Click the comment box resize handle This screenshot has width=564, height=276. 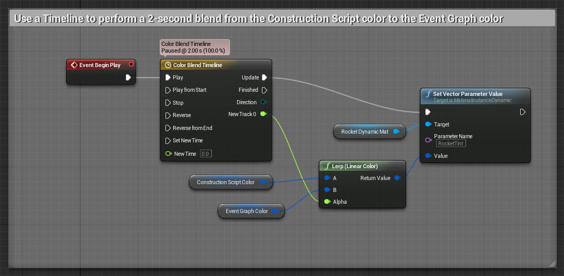(552, 264)
